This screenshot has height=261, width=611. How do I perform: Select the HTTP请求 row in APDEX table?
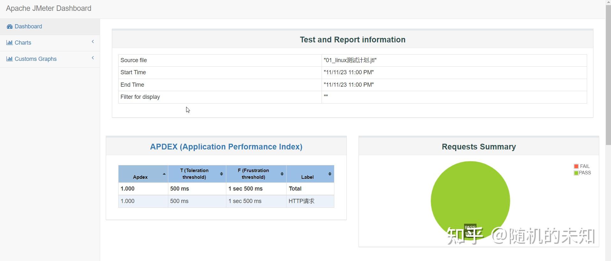pyautogui.click(x=226, y=201)
